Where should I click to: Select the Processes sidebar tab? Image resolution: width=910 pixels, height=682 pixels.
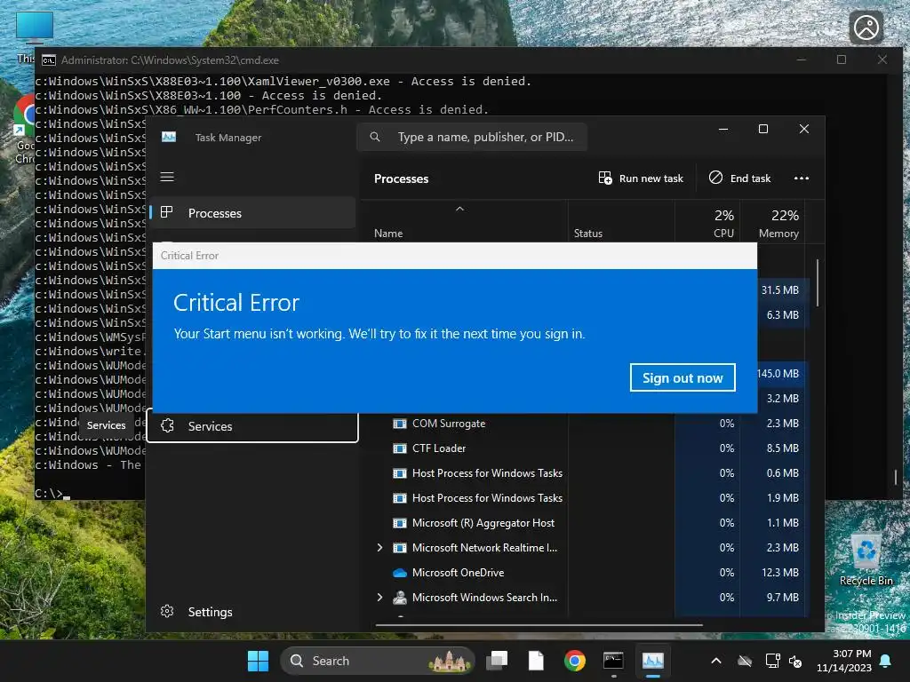[252, 213]
